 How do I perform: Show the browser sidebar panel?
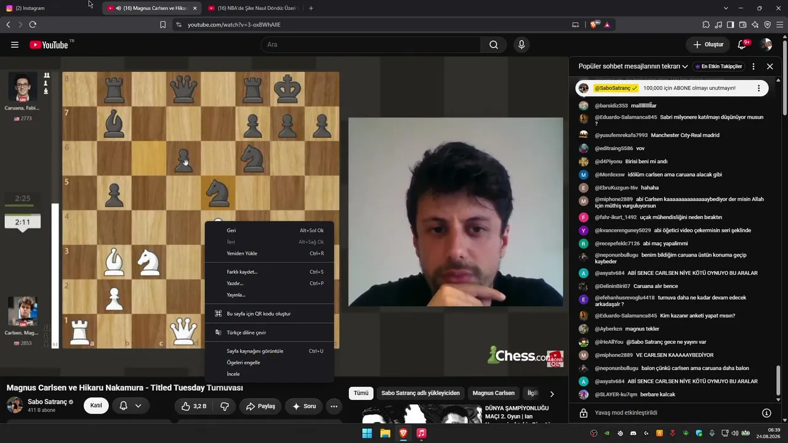[730, 25]
